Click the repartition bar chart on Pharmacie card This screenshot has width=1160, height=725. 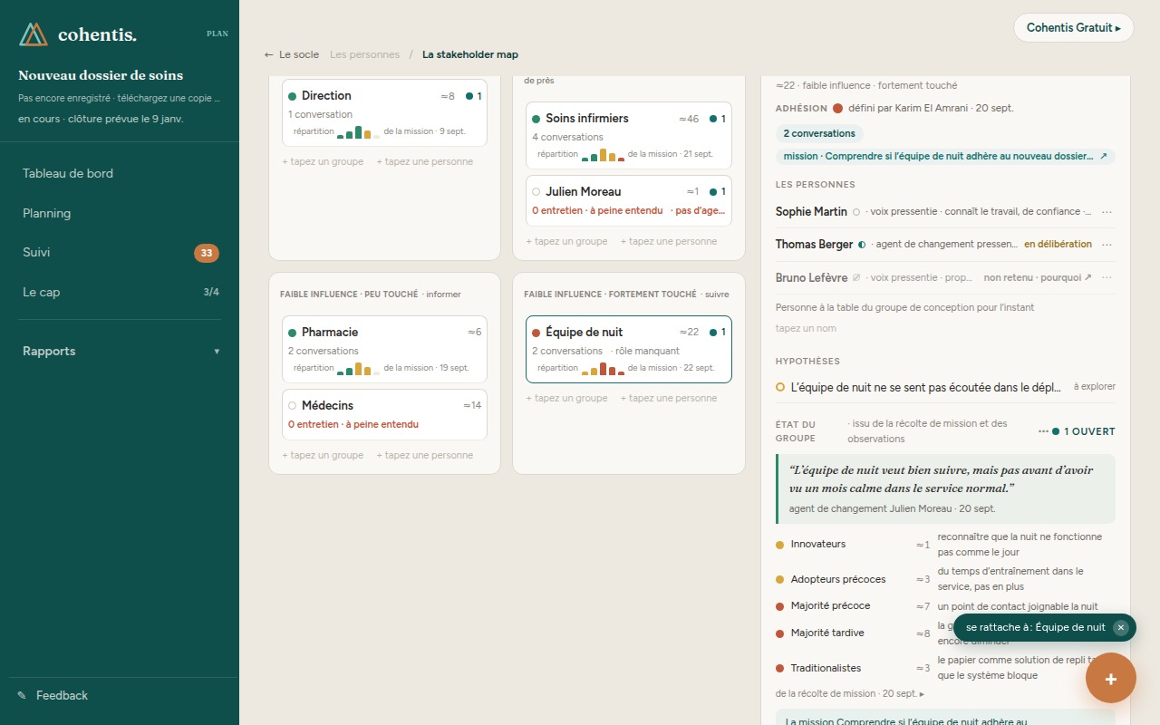pos(359,369)
